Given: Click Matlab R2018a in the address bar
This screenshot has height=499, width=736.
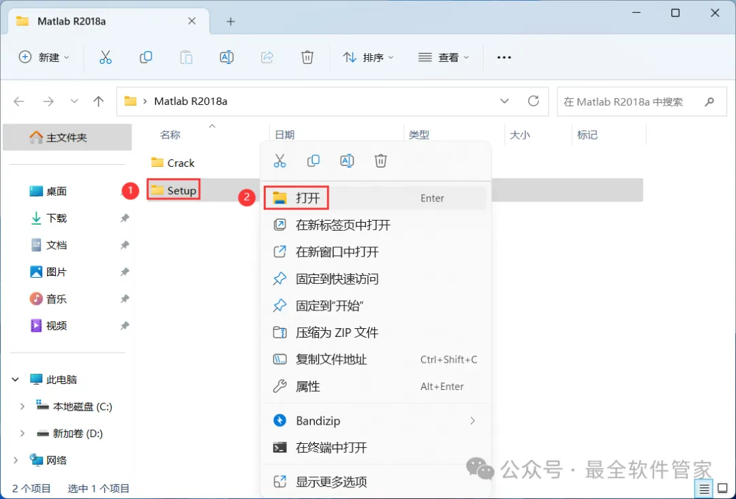Looking at the screenshot, I should [x=191, y=101].
